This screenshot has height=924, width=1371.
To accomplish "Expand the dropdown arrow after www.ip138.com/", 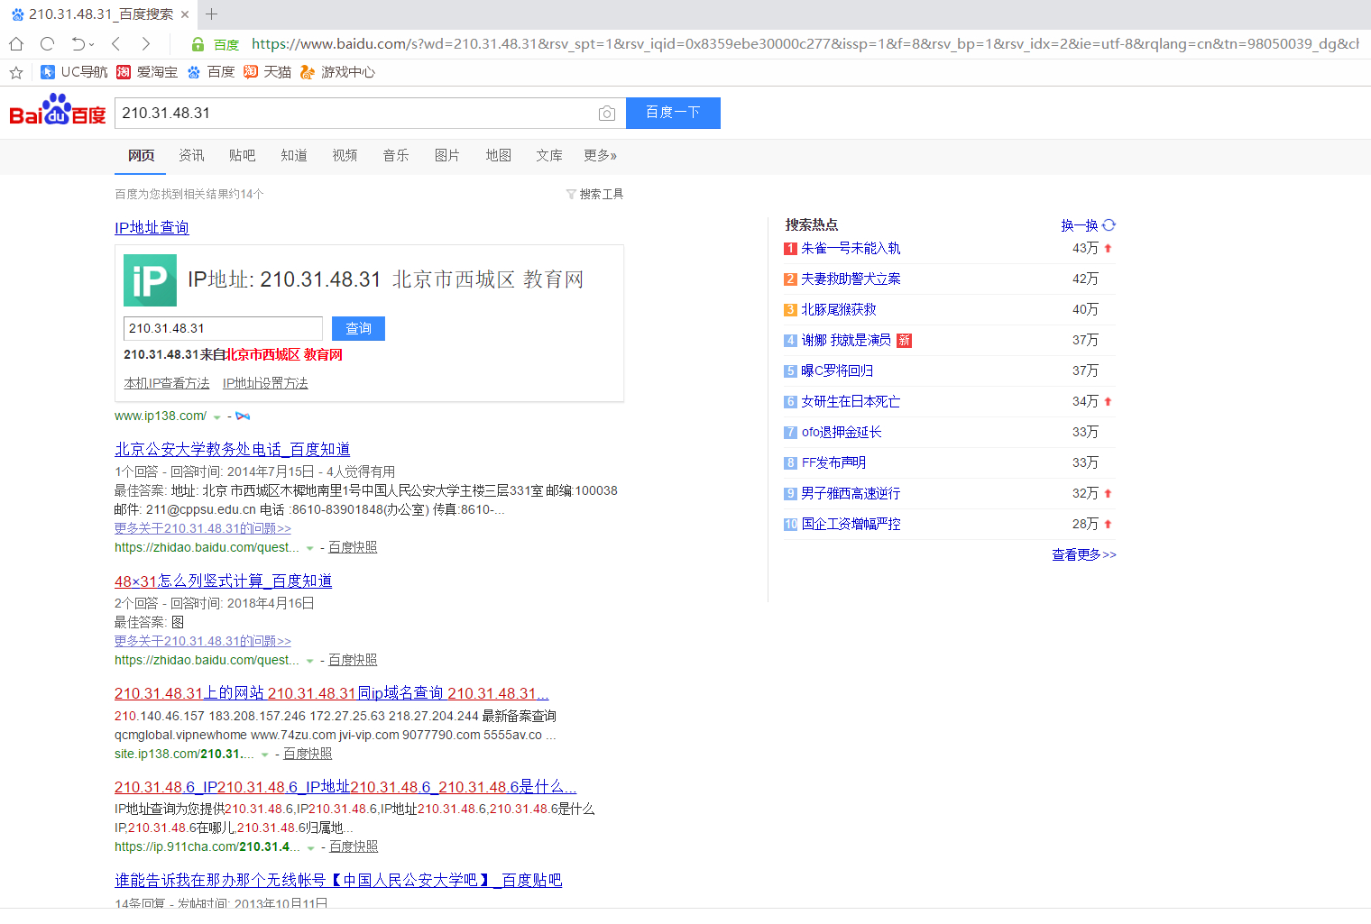I will [x=216, y=417].
